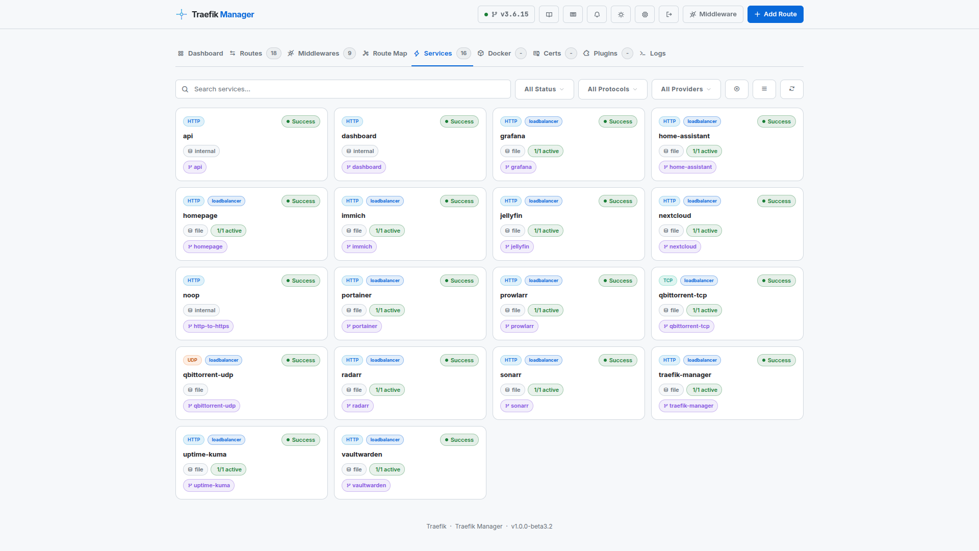
Task: Click the traefik-manager router tag
Action: point(688,406)
